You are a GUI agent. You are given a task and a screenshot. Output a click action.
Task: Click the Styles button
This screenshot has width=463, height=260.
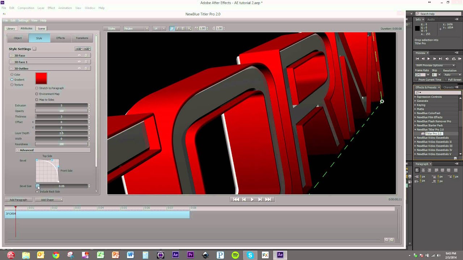(x=112, y=29)
